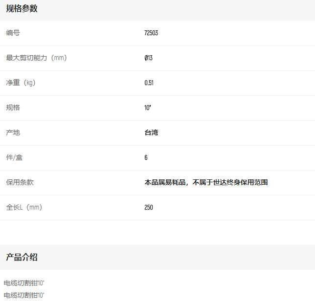This screenshot has width=315, height=301.
Task: Click the value 6 for 件/盒
Action: (x=146, y=158)
